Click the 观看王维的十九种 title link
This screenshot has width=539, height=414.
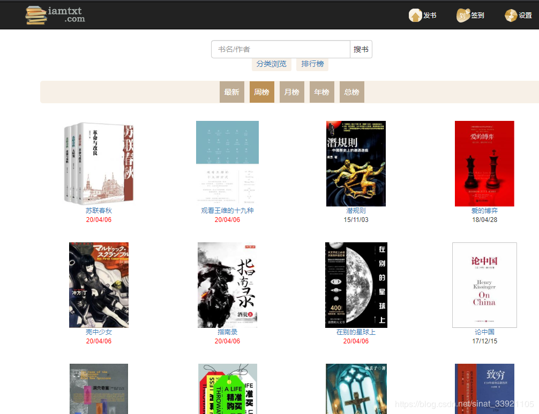227,210
